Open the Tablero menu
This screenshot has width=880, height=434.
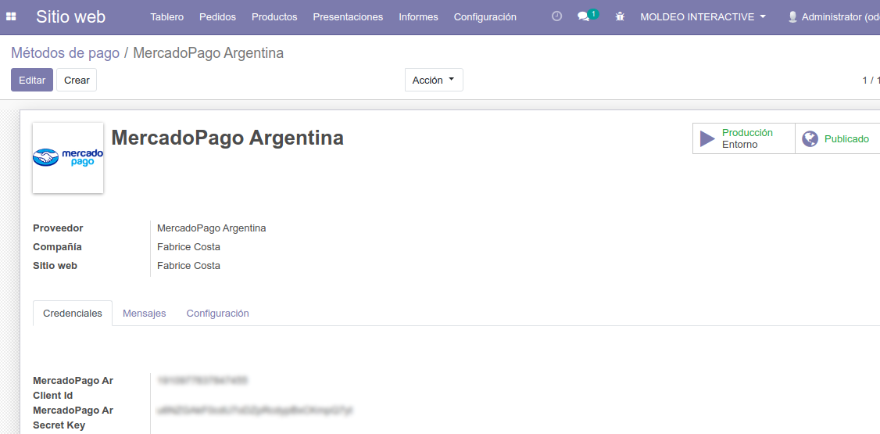click(x=166, y=17)
